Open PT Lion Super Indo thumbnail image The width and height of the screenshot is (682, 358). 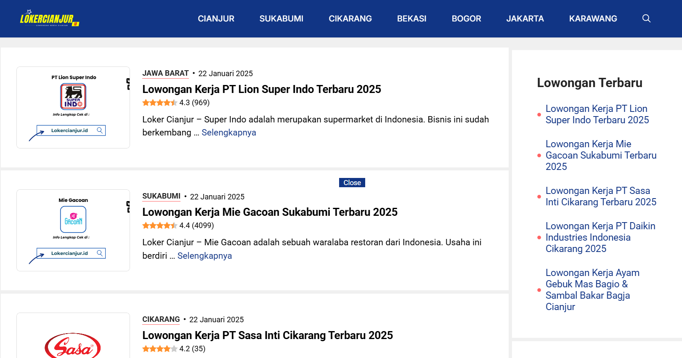(73, 107)
